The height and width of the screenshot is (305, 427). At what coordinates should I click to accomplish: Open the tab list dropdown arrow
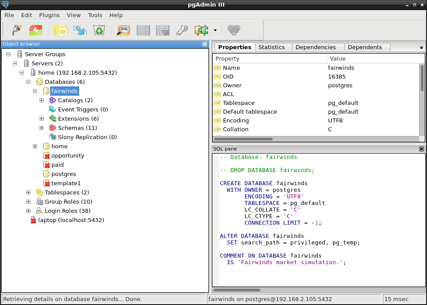point(421,48)
